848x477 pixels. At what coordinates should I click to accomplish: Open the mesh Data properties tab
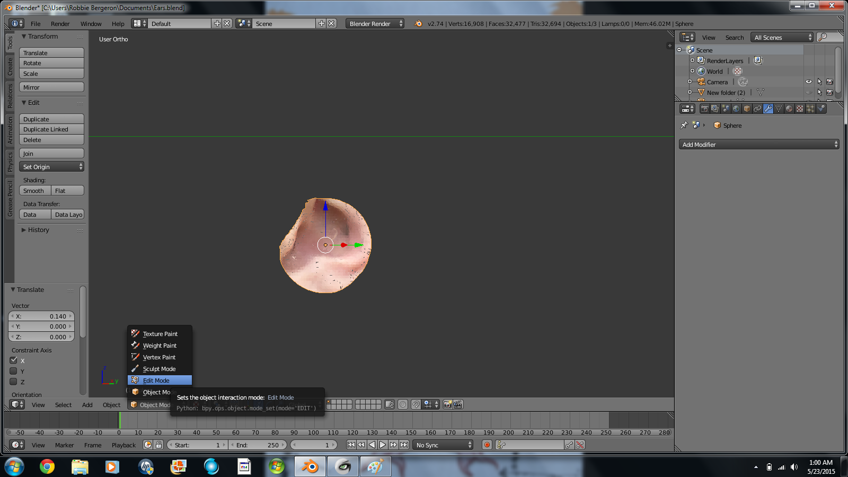[x=779, y=109]
